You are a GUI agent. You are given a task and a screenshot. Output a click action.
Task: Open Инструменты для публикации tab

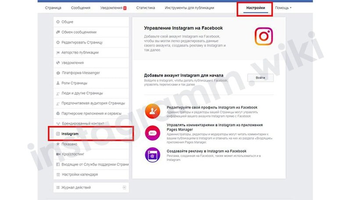[190, 8]
